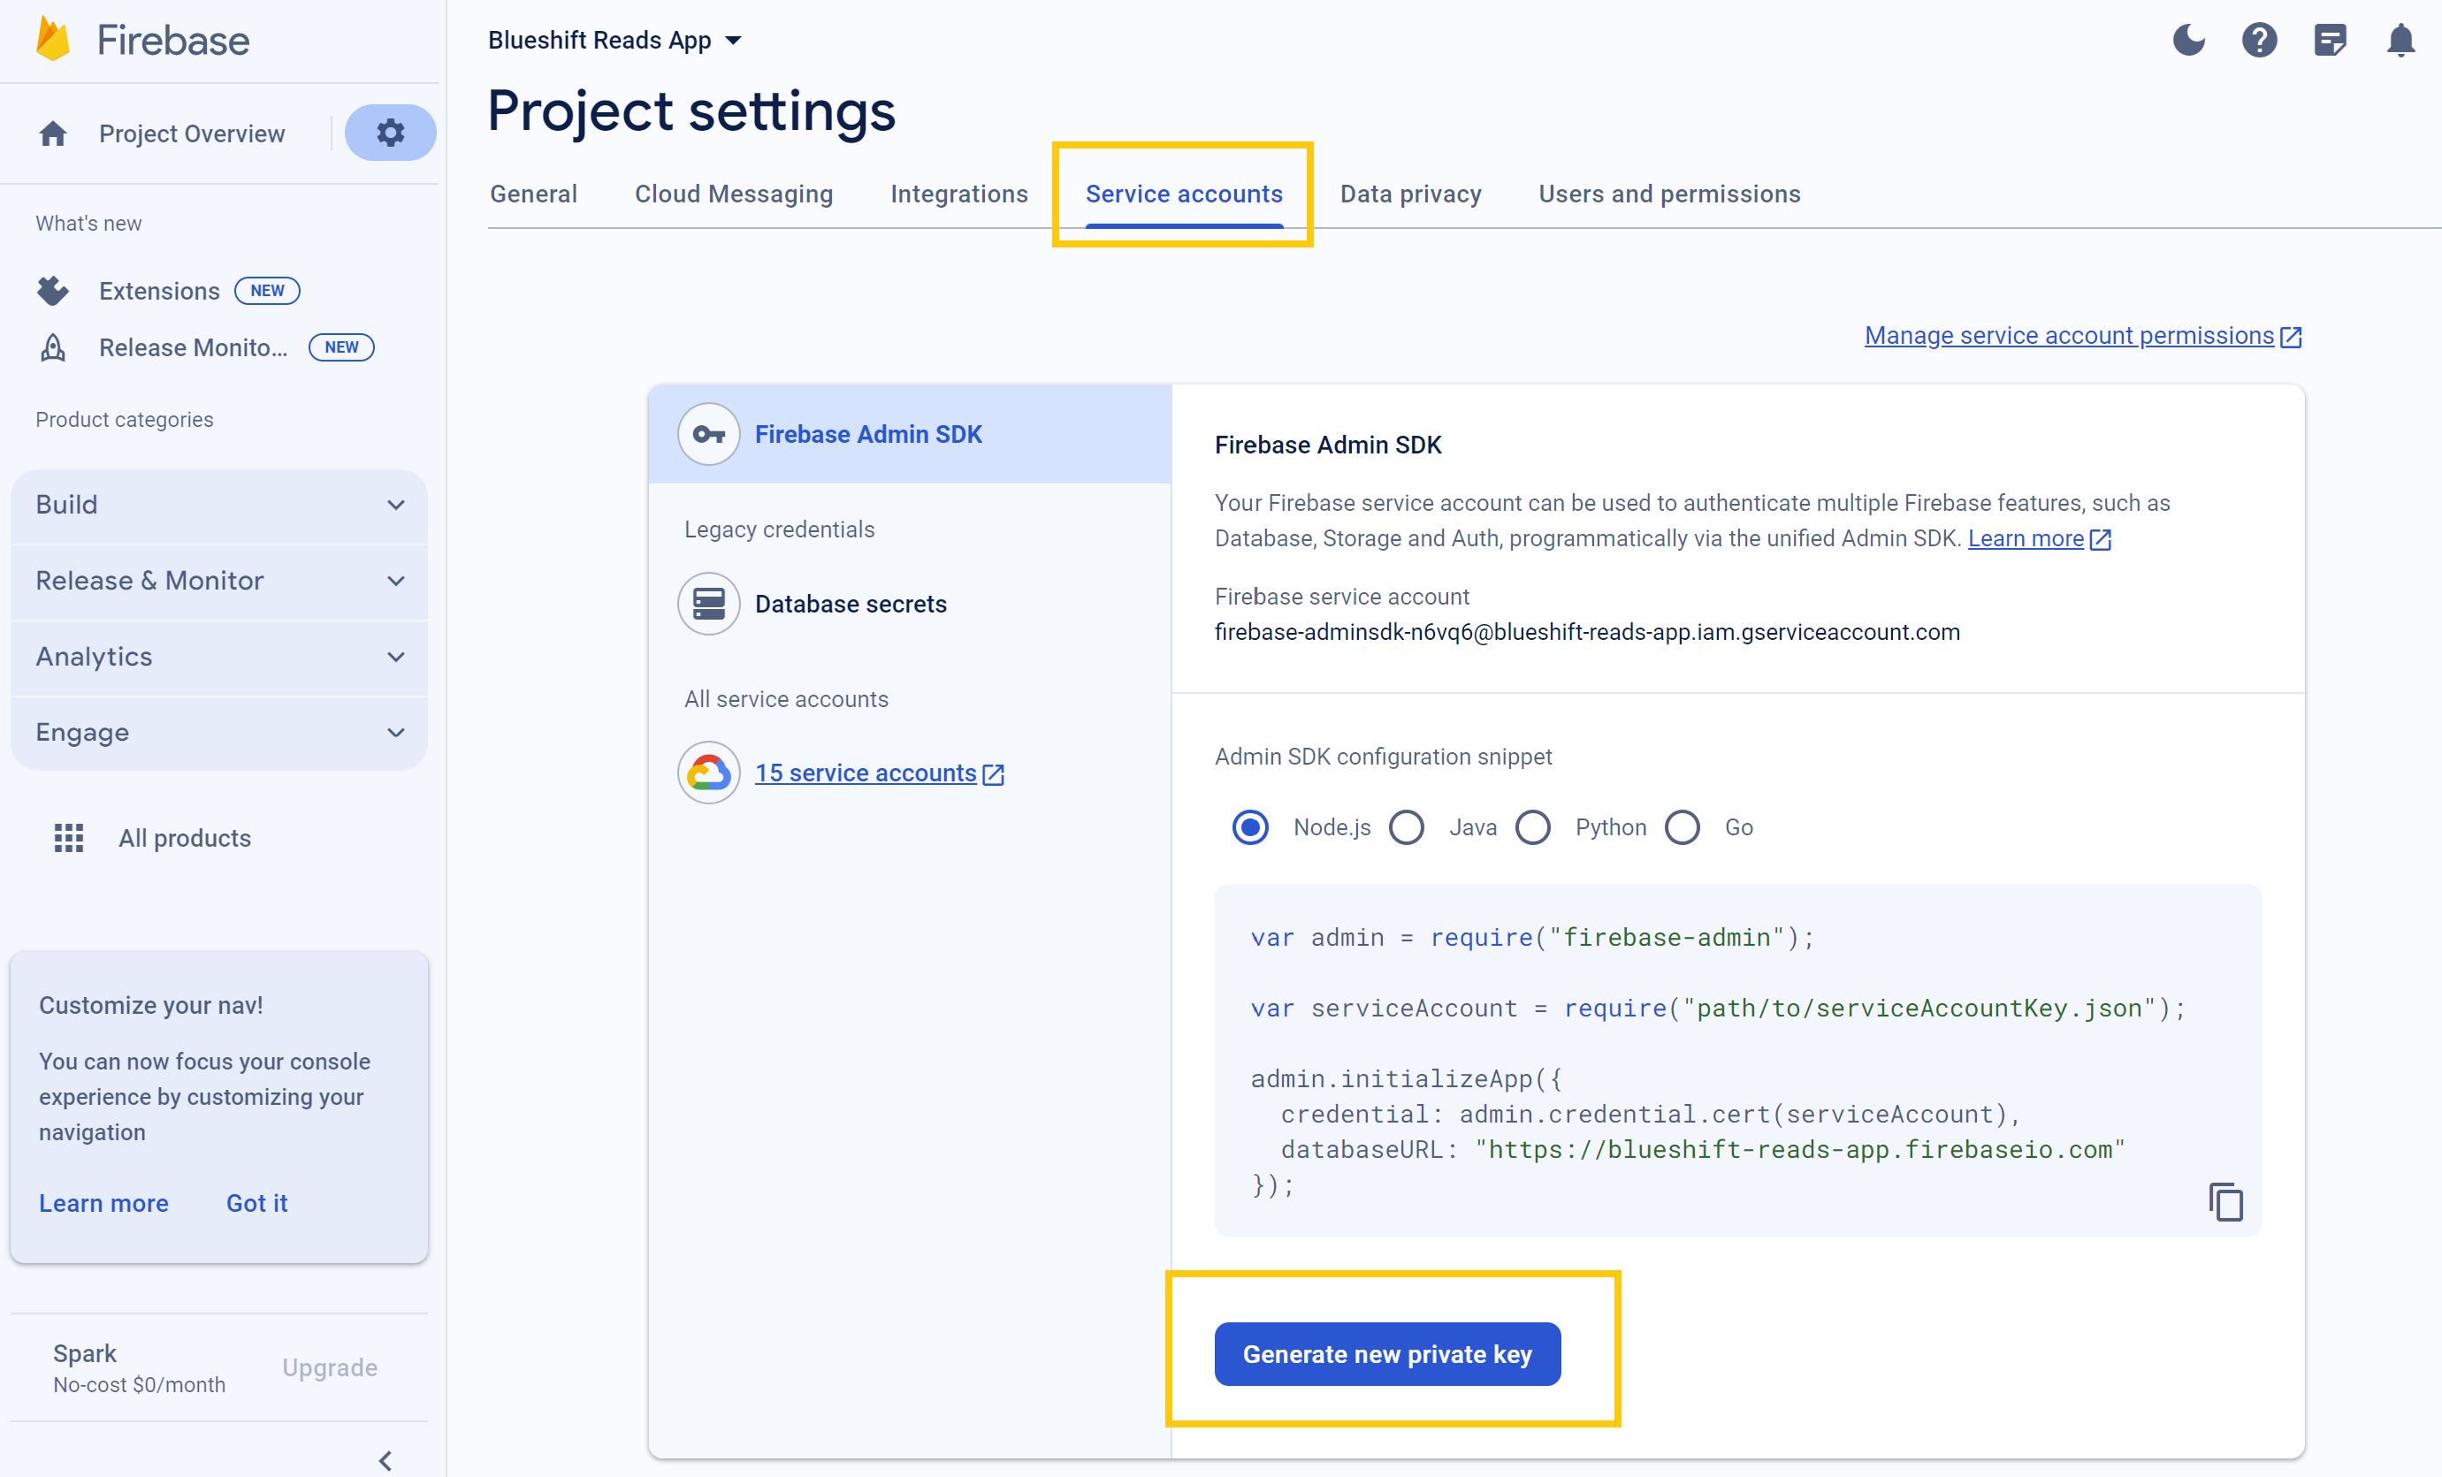Open the Blueshift Reads App project dropdown

pyautogui.click(x=614, y=41)
